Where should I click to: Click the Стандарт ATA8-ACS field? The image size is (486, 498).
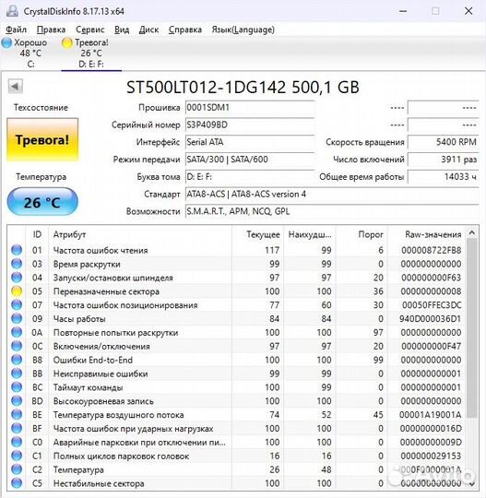tap(332, 194)
